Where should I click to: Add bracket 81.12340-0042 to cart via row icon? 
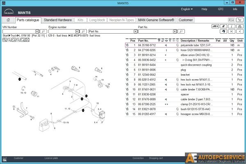(127, 75)
